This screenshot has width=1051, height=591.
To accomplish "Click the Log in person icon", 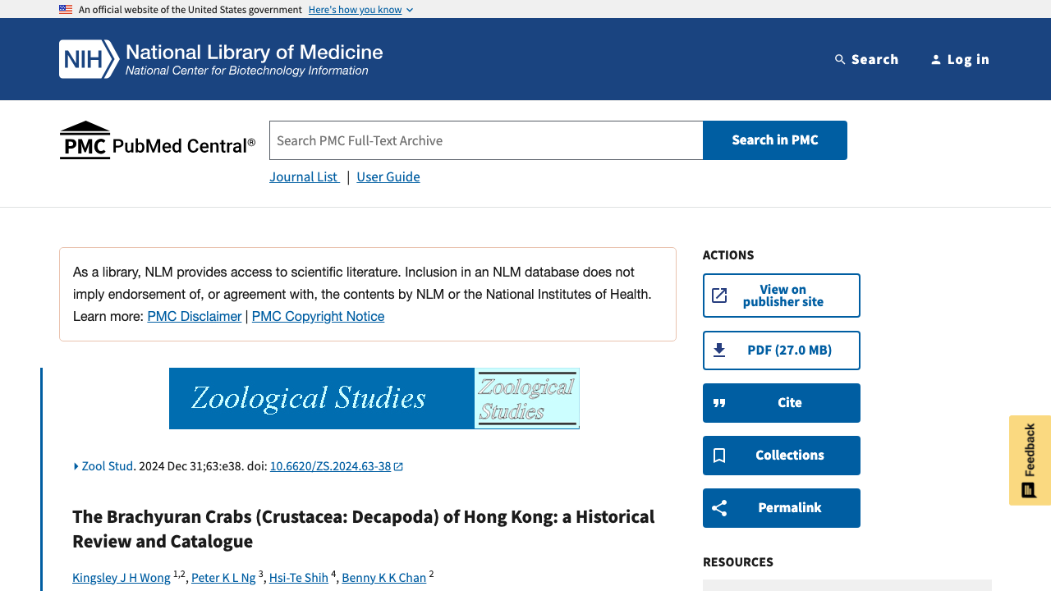I will point(935,59).
